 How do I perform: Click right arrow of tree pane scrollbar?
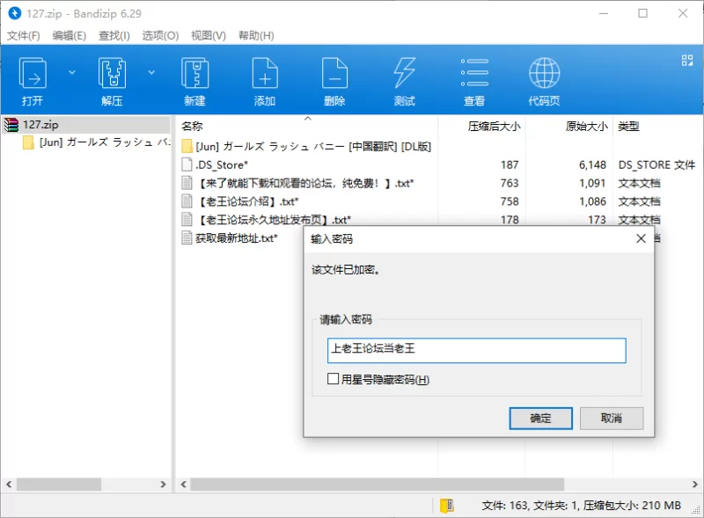[163, 485]
